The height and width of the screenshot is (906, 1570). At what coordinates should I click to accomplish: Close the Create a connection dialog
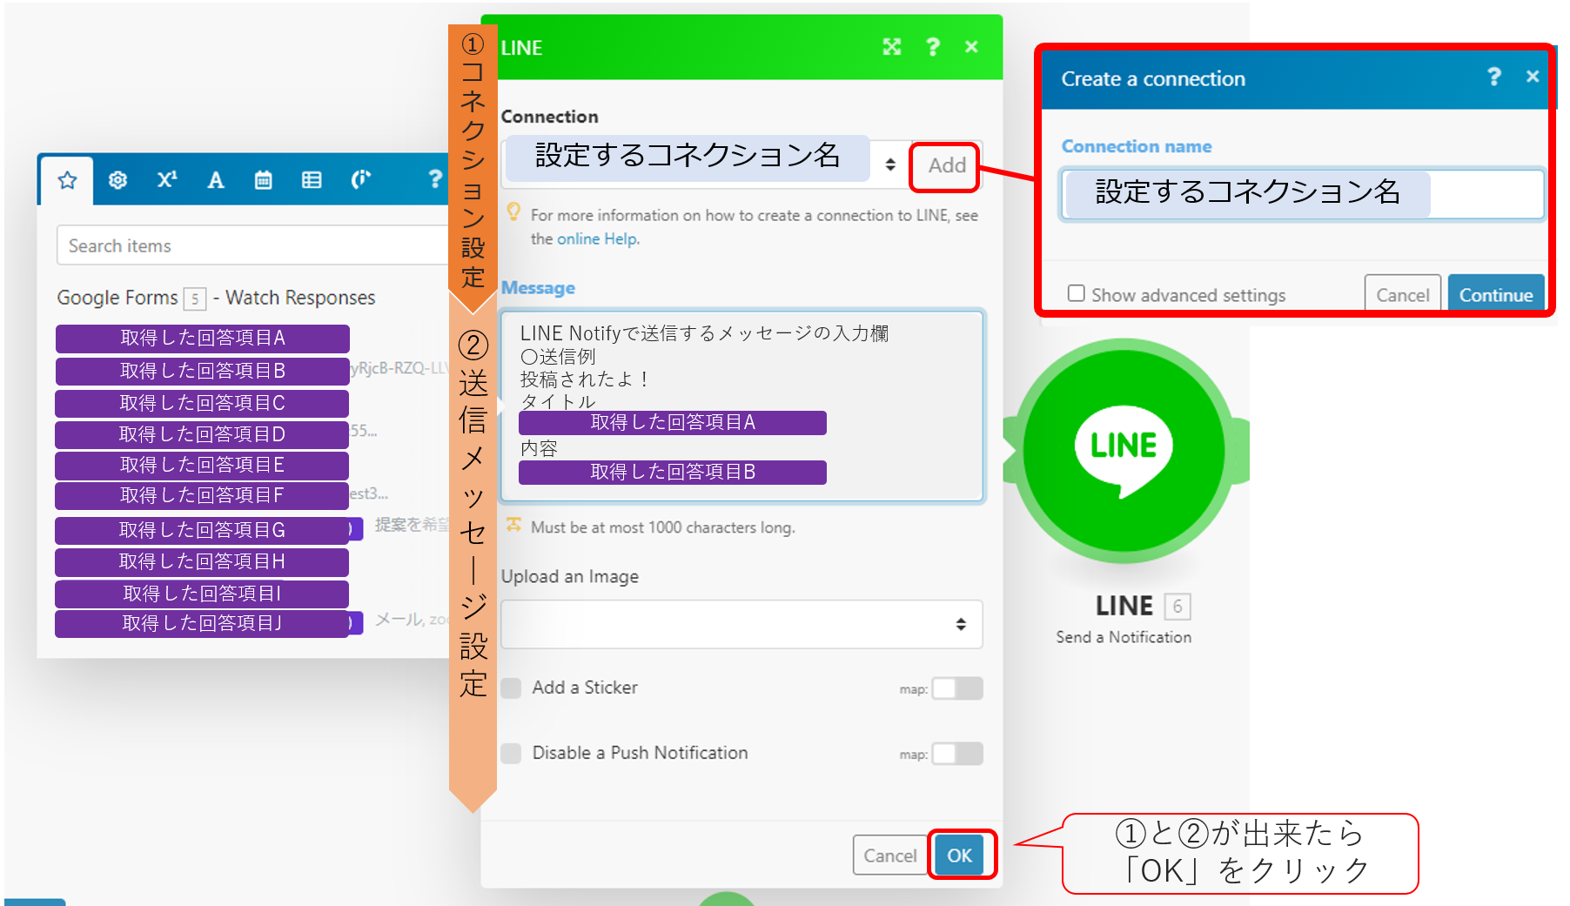click(1533, 77)
